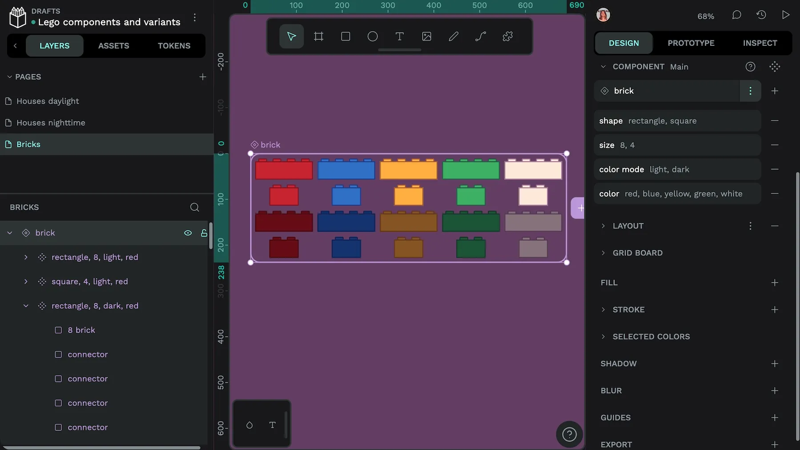
Task: Open the ASSETS tab in the sidebar
Action: click(x=114, y=45)
